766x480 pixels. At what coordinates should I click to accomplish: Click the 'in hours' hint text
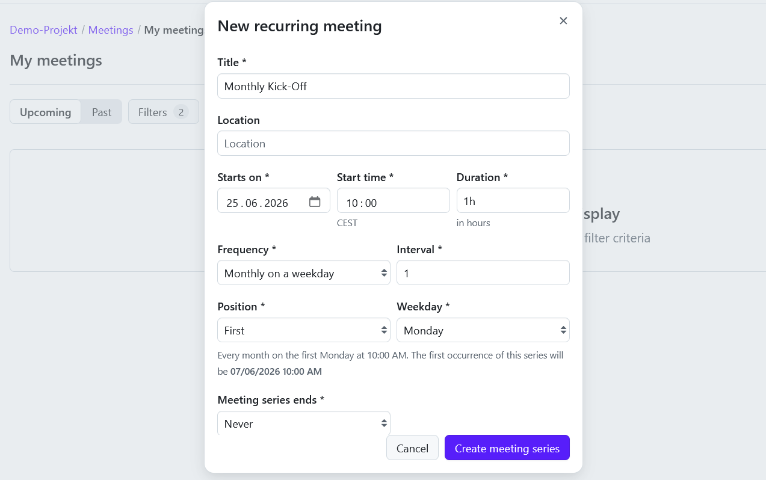(474, 223)
